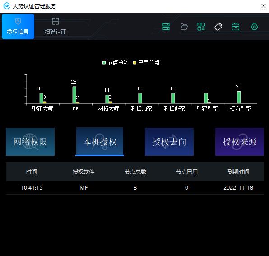The width and height of the screenshot is (269, 256).
Task: Click the expiry date 2022-11-18
Action: (238, 187)
